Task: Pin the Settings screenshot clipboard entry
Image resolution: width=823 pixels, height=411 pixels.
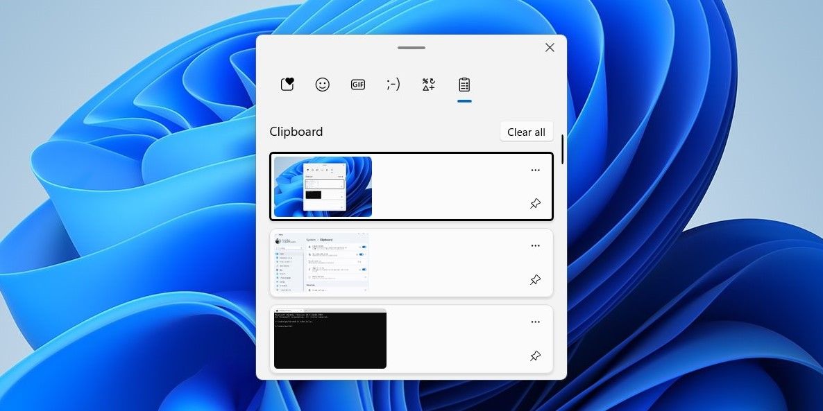Action: point(535,279)
